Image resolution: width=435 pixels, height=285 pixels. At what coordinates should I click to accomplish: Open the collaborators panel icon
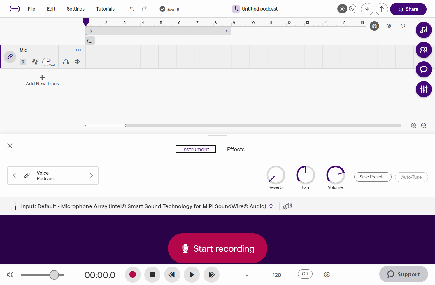tap(424, 50)
